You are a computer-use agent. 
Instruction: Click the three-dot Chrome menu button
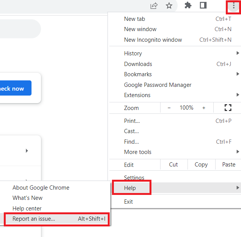233,6
